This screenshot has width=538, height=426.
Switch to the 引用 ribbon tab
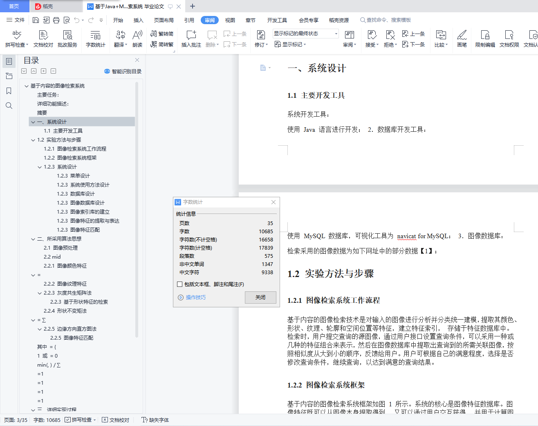click(189, 20)
